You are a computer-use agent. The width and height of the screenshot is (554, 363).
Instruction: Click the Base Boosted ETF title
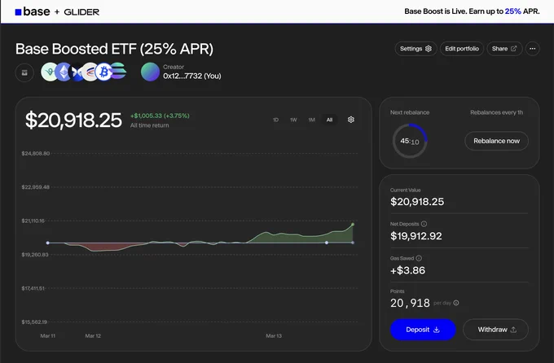coord(115,49)
